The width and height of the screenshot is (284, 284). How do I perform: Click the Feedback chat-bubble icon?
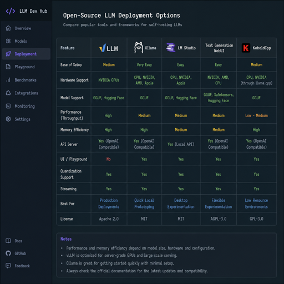(x=8, y=266)
